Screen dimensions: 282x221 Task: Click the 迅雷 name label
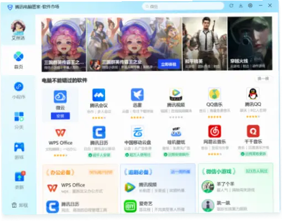click(x=137, y=105)
